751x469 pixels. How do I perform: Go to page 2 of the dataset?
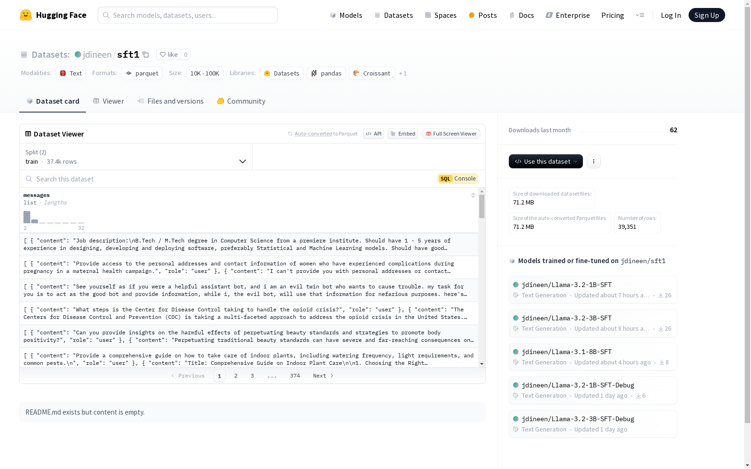click(x=236, y=376)
